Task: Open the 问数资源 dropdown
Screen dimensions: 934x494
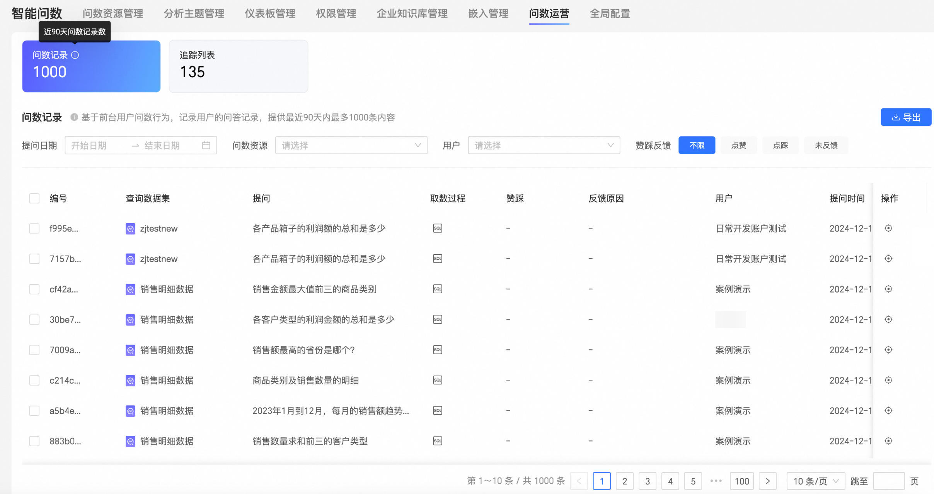Action: pos(351,145)
